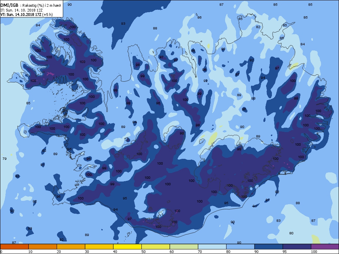Click the humidity value 82 on the map
Viewport: 339px width, 254px height.
[x=258, y=27]
